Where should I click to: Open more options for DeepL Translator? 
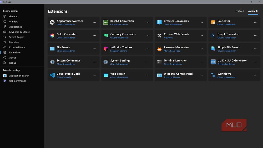pyautogui.click(x=255, y=35)
